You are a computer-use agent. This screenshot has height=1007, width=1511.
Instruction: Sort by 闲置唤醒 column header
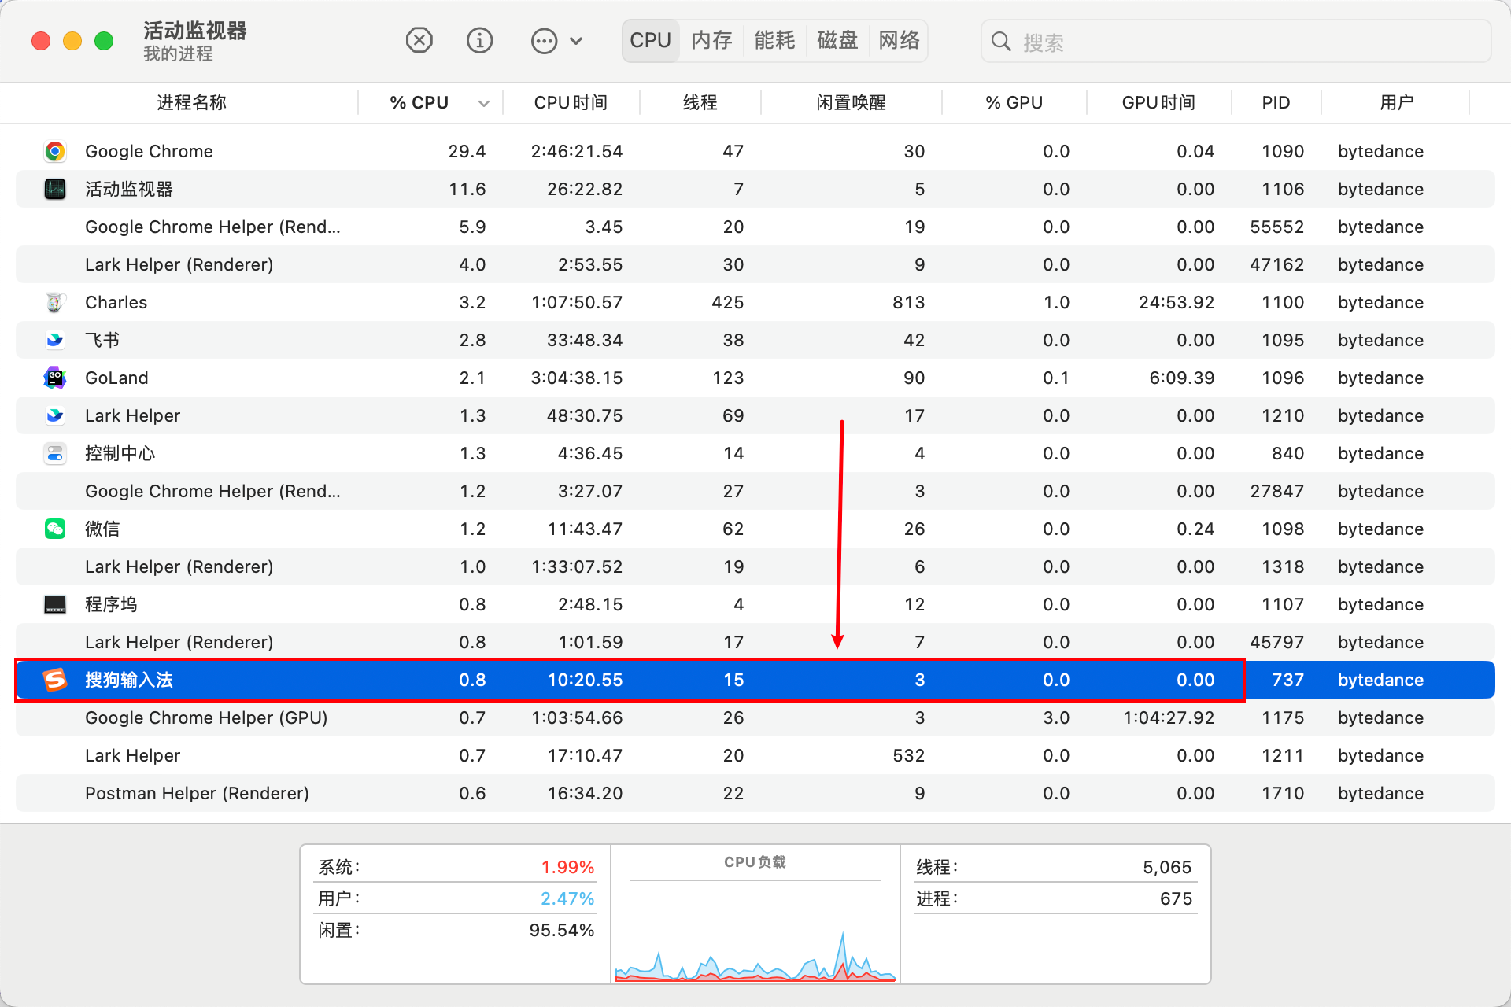point(851,103)
